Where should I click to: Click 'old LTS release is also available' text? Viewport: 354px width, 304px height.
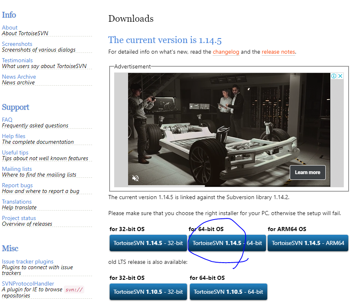pos(148,262)
